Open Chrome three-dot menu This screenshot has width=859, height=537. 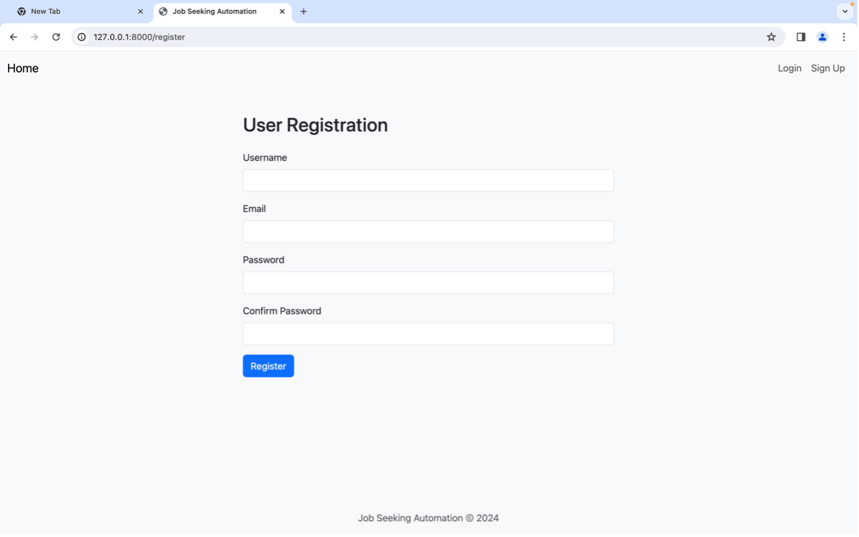(843, 37)
